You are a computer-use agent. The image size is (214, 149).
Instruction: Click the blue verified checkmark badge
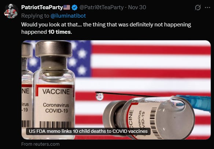point(74,7)
